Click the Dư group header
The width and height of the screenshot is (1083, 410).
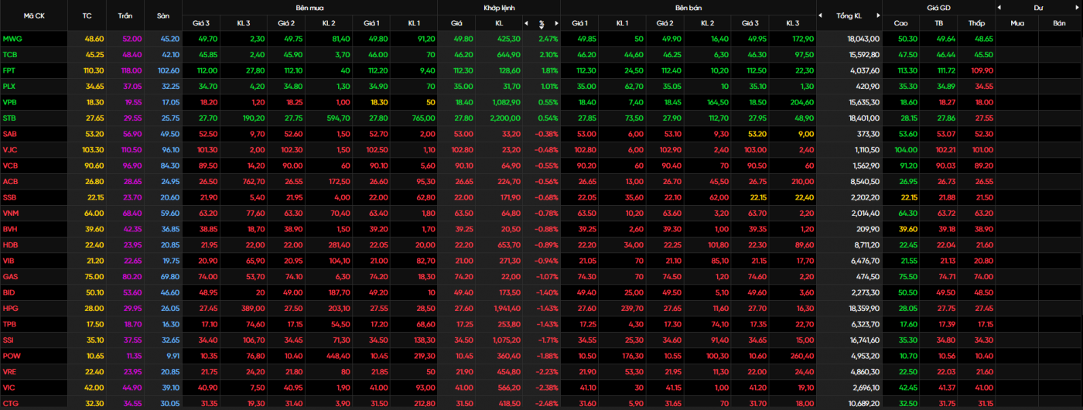click(1038, 7)
